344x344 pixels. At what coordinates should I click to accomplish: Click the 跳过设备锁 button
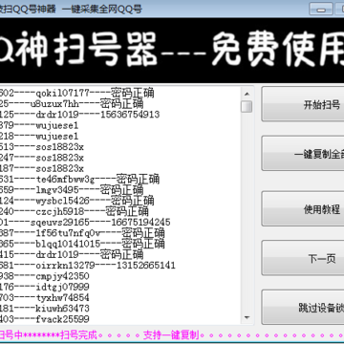click(x=303, y=308)
